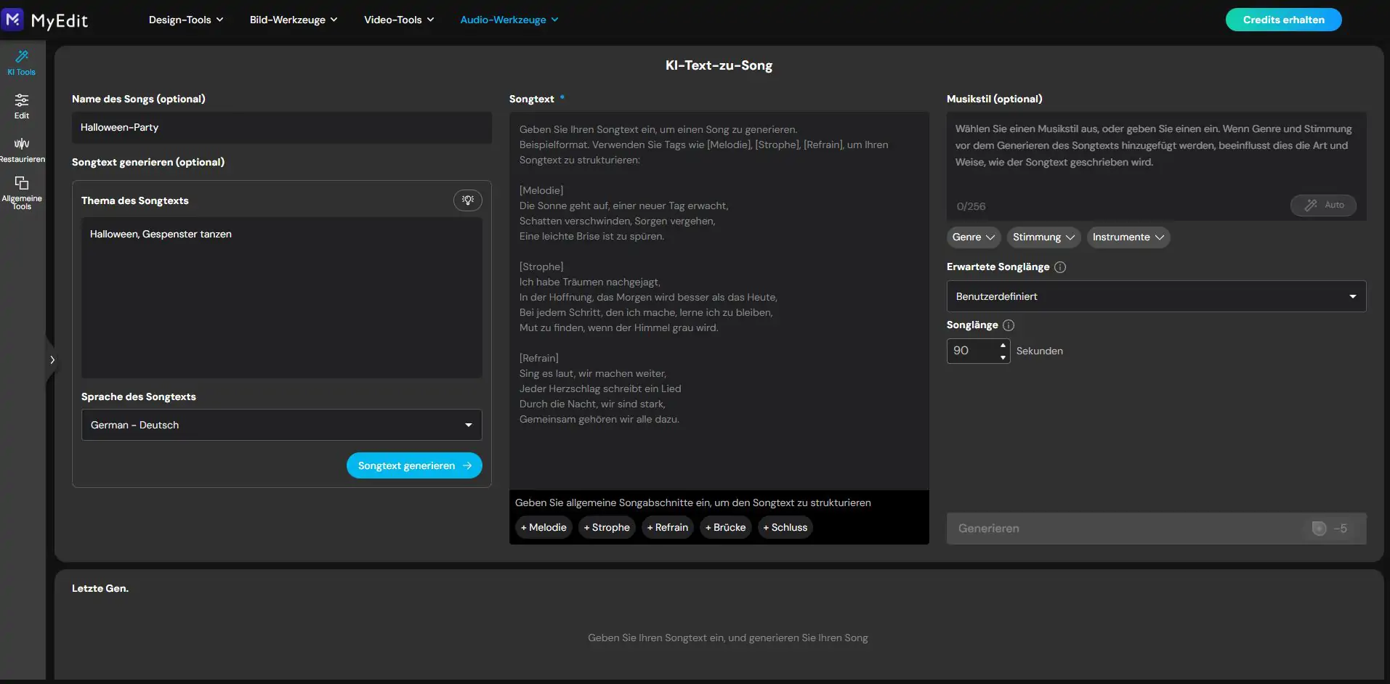Add a Refrain section tag
The height and width of the screenshot is (684, 1390).
click(x=667, y=528)
